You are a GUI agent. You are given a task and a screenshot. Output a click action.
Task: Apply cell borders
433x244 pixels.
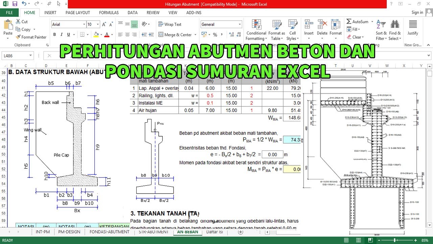[x=83, y=35]
